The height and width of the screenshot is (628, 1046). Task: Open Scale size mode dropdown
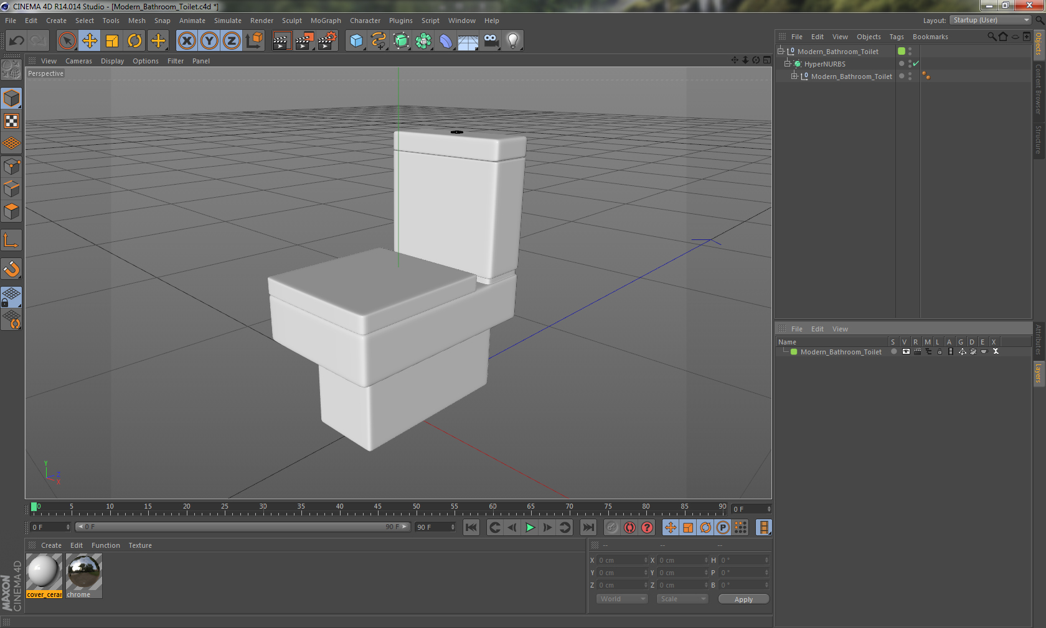pos(682,599)
